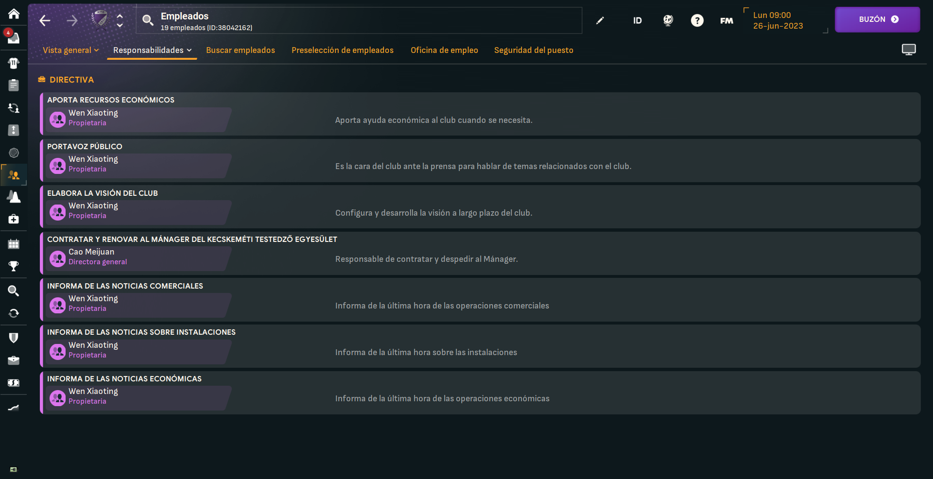
Task: Click 'Aporta ayuda económica al club' description
Action: point(434,120)
